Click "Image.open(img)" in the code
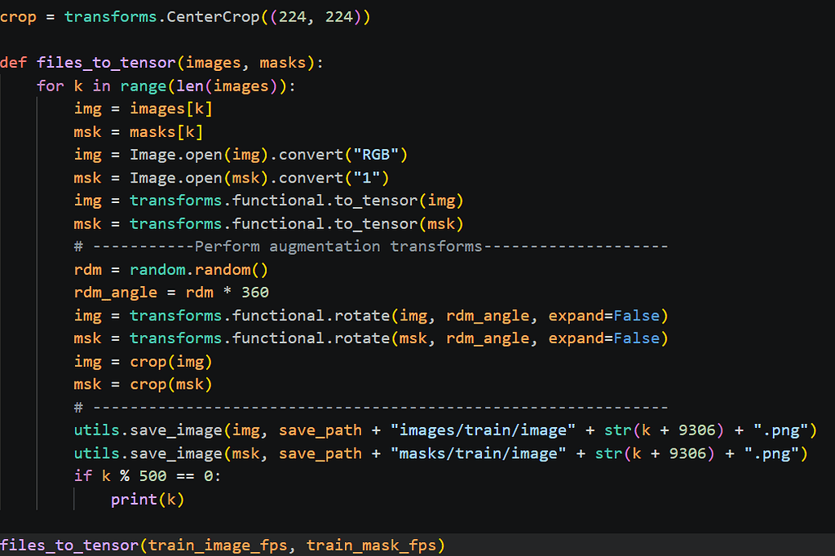The image size is (835, 556). 199,155
